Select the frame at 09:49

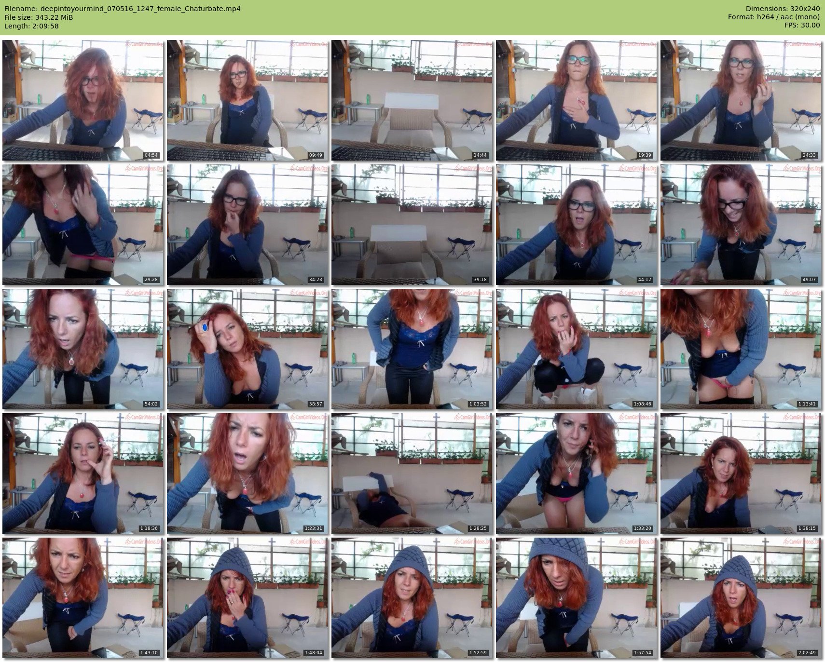click(247, 100)
